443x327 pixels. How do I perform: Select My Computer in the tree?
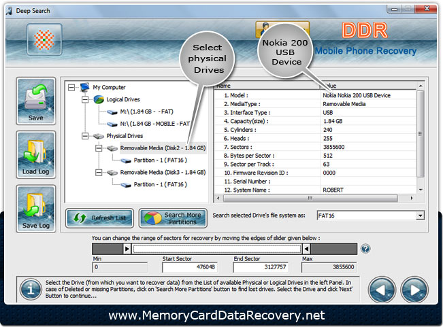tap(109, 88)
